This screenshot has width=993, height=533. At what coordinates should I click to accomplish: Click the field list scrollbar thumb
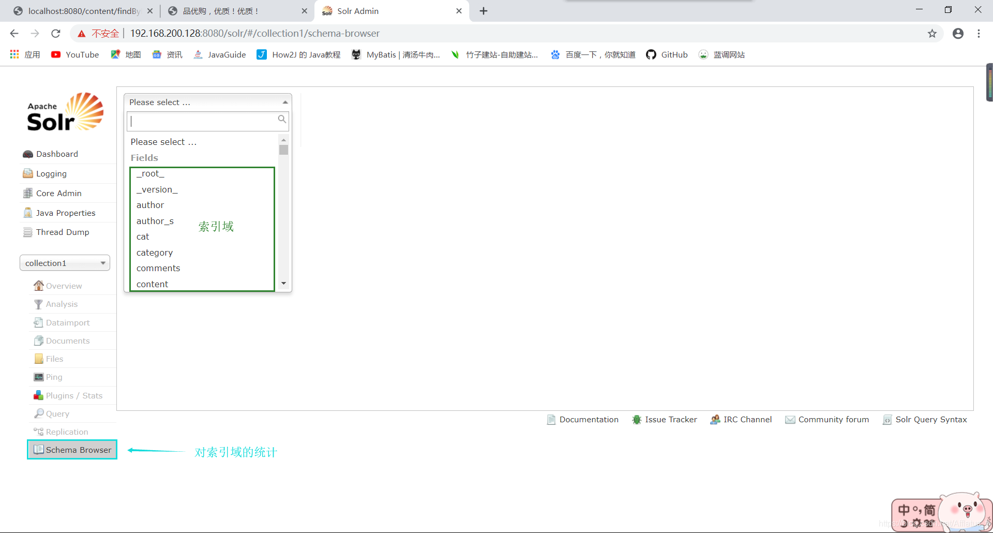pos(283,150)
